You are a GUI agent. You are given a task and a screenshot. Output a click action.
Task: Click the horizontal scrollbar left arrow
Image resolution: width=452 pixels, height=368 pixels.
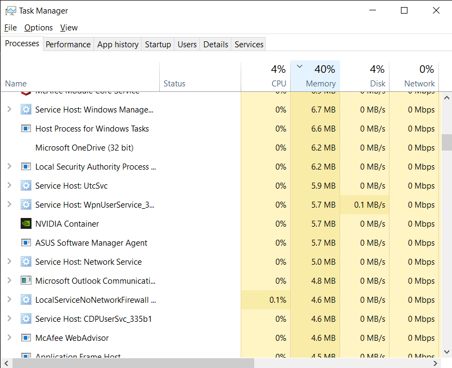pos(6,363)
